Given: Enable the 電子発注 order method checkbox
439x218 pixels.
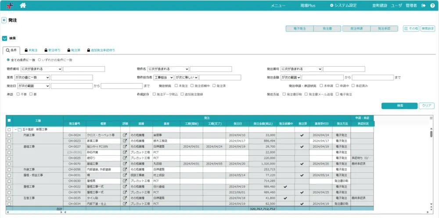Looking at the screenshot, I should (337, 94).
